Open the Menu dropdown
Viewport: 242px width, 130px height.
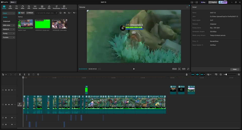[x=13, y=2]
